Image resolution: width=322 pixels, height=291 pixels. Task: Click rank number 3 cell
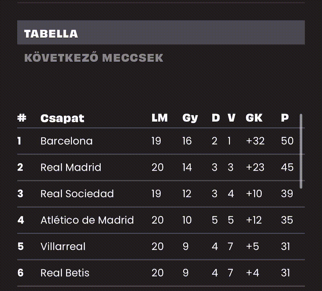coord(20,194)
